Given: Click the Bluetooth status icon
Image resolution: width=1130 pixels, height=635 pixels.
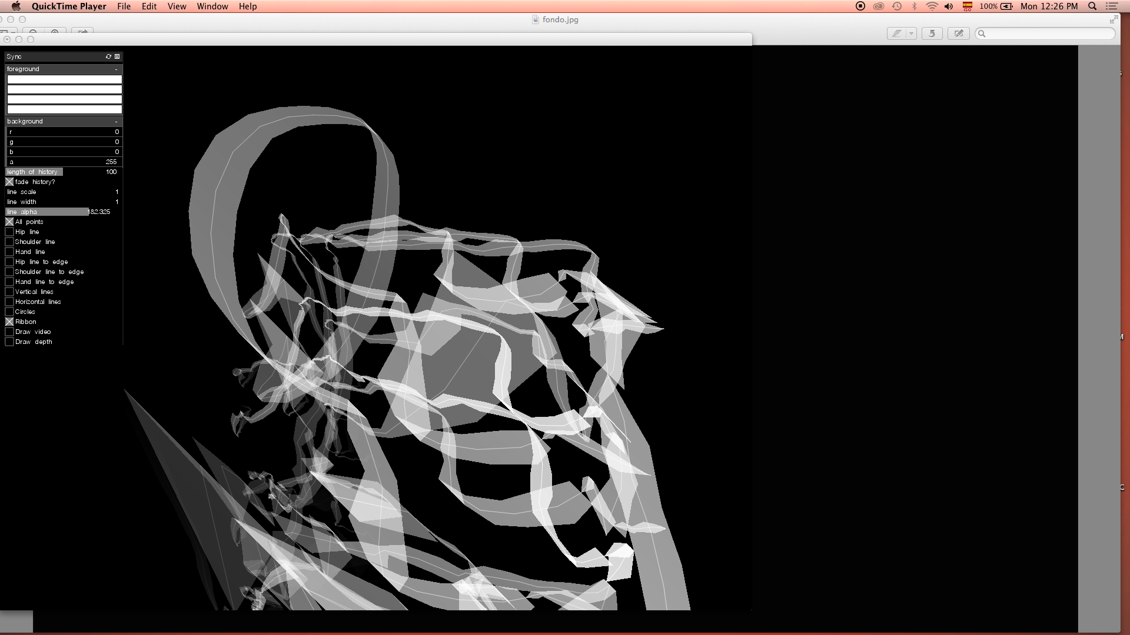Looking at the screenshot, I should click(914, 6).
